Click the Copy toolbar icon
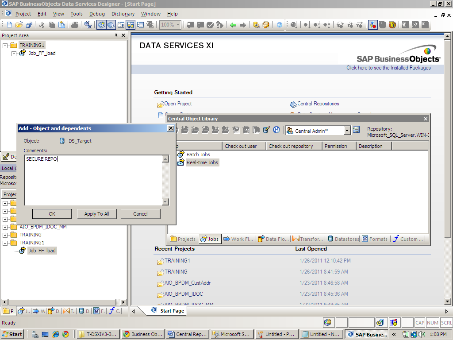 [52, 25]
